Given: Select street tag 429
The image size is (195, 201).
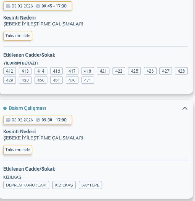Looking at the screenshot, I should 10,80.
